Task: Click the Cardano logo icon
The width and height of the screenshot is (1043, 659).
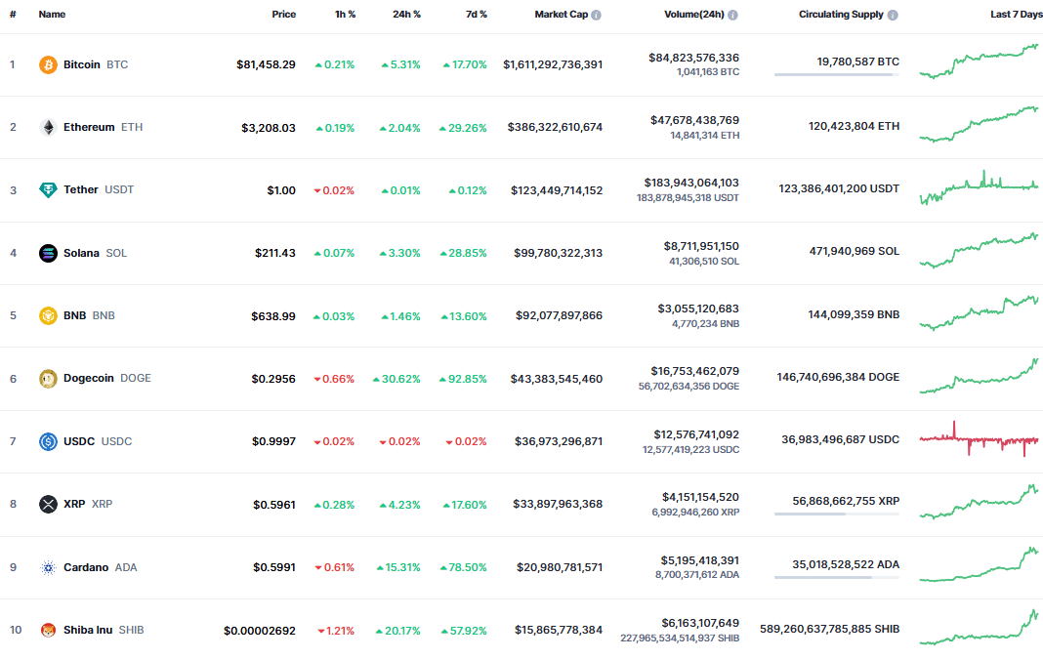Action: [48, 567]
